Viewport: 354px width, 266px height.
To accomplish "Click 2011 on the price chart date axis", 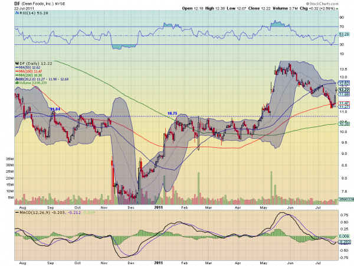I will (x=159, y=207).
